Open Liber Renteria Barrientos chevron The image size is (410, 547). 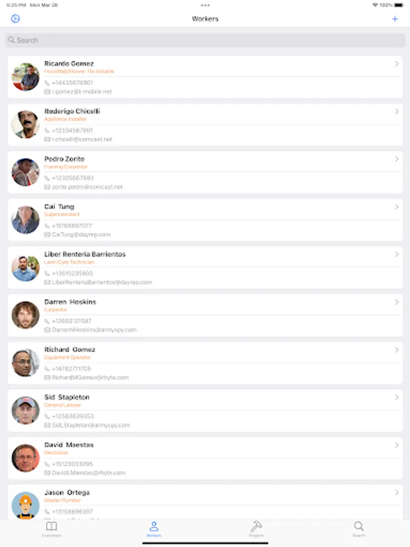click(397, 254)
